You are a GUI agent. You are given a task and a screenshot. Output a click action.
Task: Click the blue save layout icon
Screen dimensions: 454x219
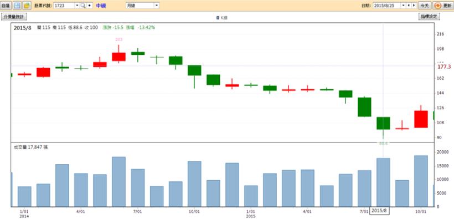point(17,6)
